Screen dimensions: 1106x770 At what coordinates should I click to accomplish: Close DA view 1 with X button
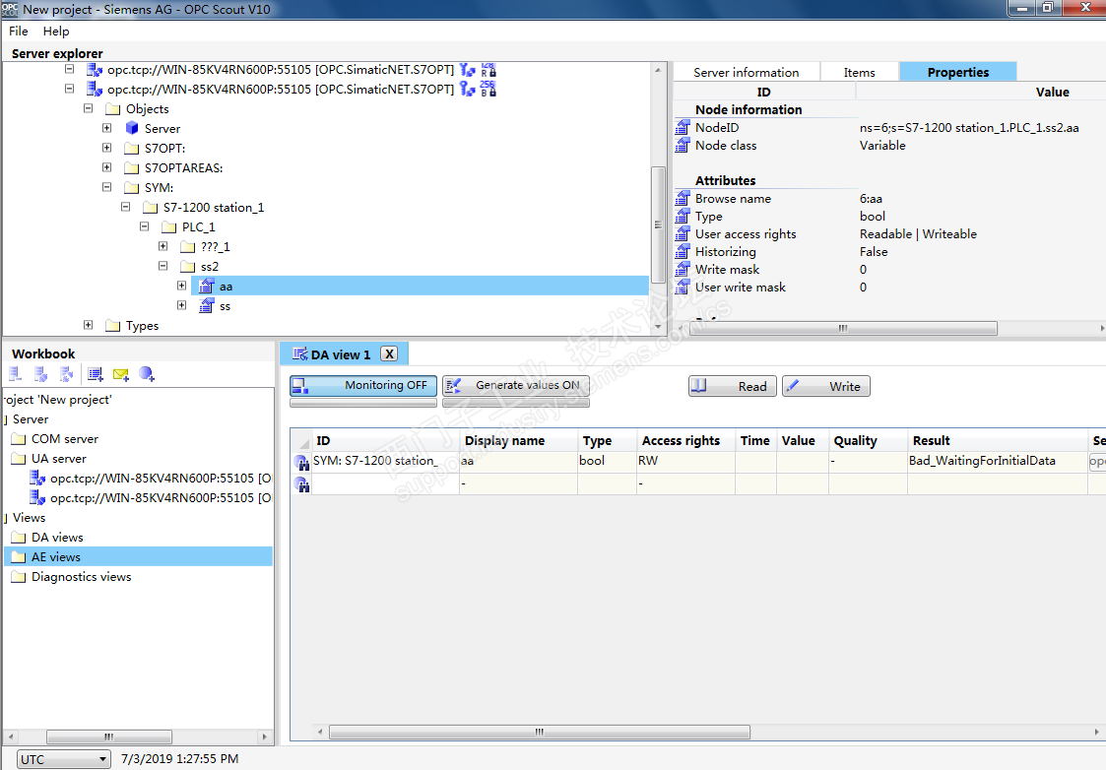coord(389,353)
